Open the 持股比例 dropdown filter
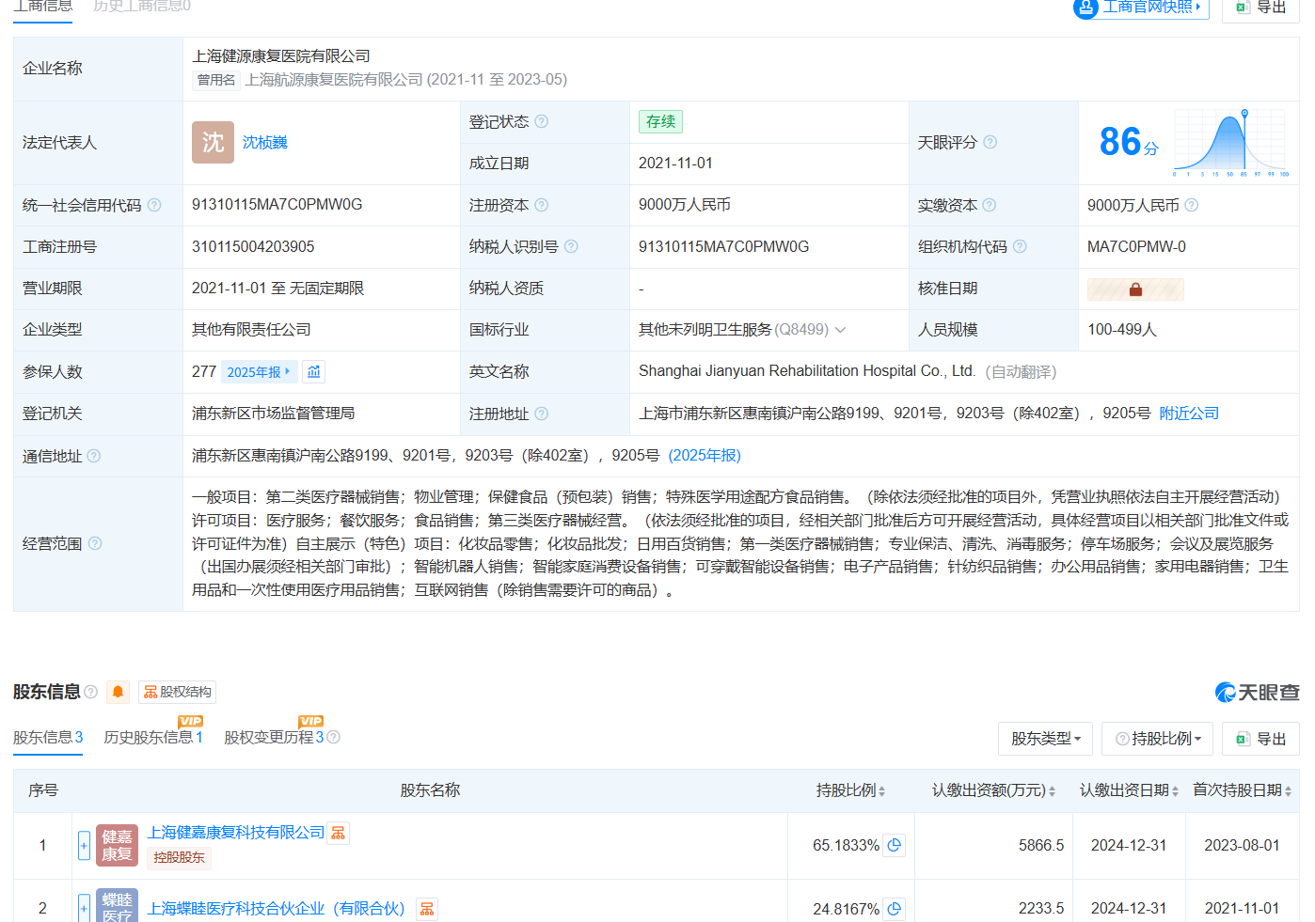This screenshot has width=1315, height=922. [1157, 739]
